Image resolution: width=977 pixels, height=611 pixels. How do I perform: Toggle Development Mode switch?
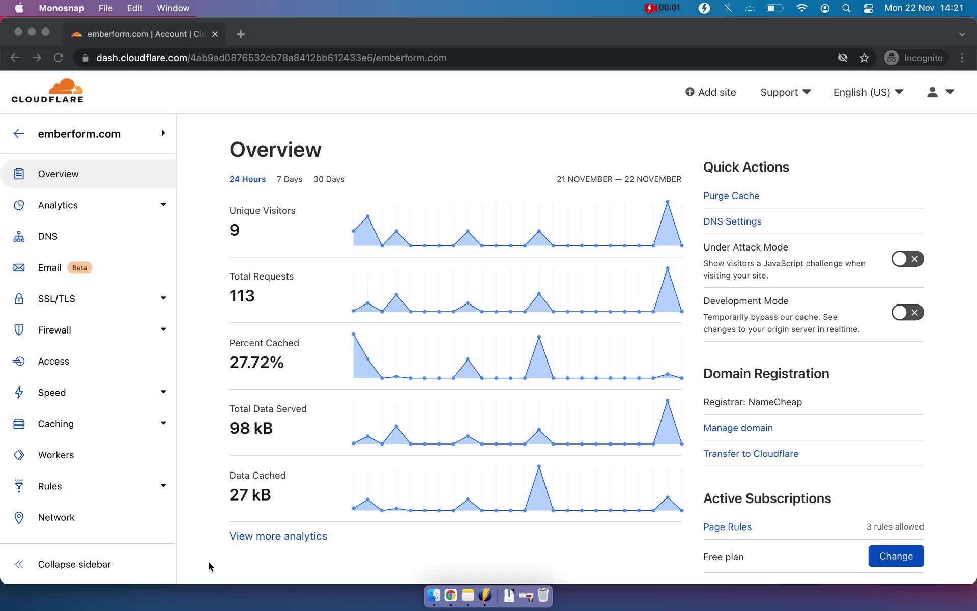point(907,312)
